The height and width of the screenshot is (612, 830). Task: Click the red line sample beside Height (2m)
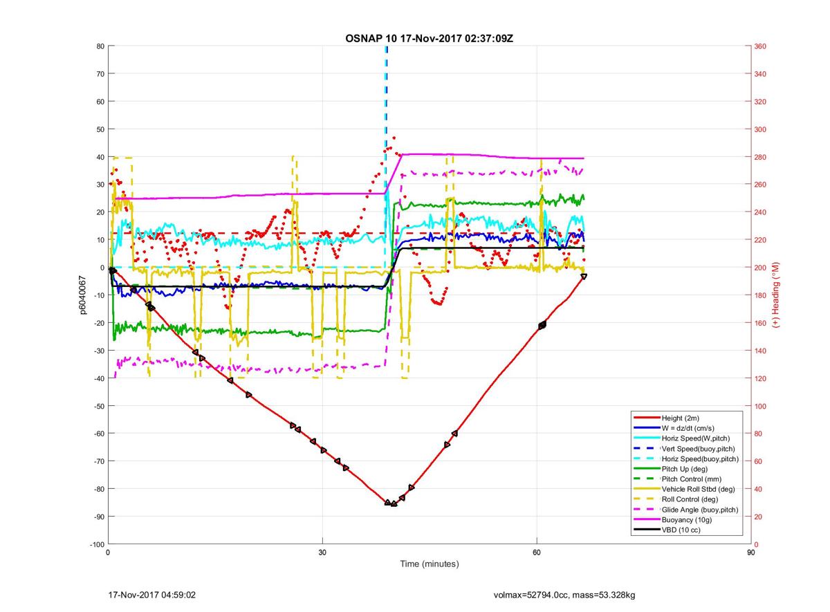click(646, 418)
